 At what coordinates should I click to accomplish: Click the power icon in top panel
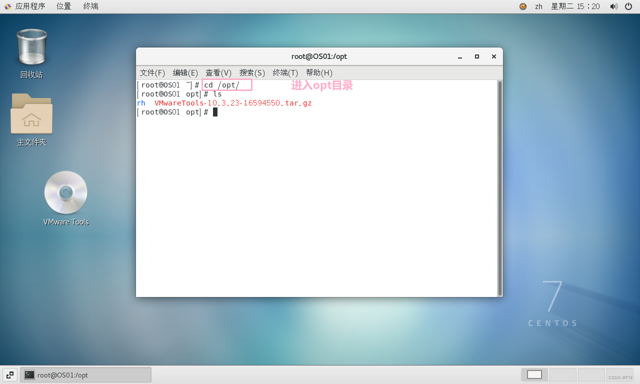[628, 6]
